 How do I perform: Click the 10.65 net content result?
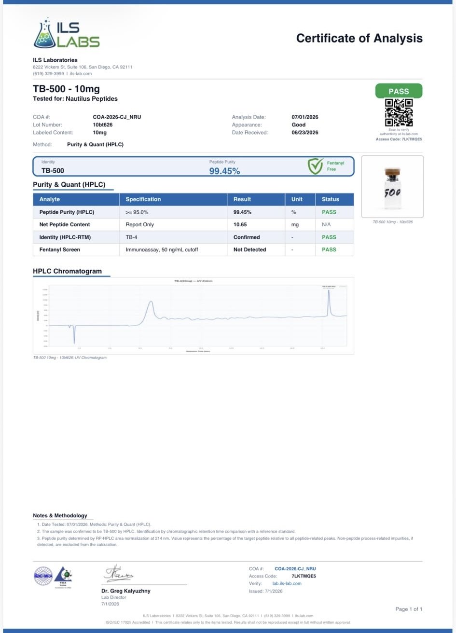(240, 225)
